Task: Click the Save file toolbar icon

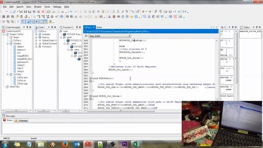Action: pyautogui.click(x=21, y=12)
